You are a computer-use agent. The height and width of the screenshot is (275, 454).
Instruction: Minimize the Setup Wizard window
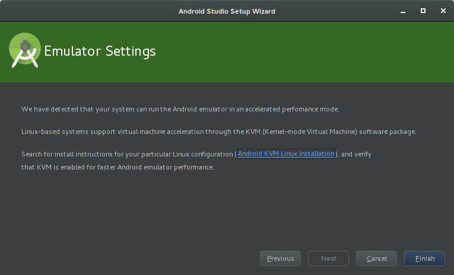point(403,11)
